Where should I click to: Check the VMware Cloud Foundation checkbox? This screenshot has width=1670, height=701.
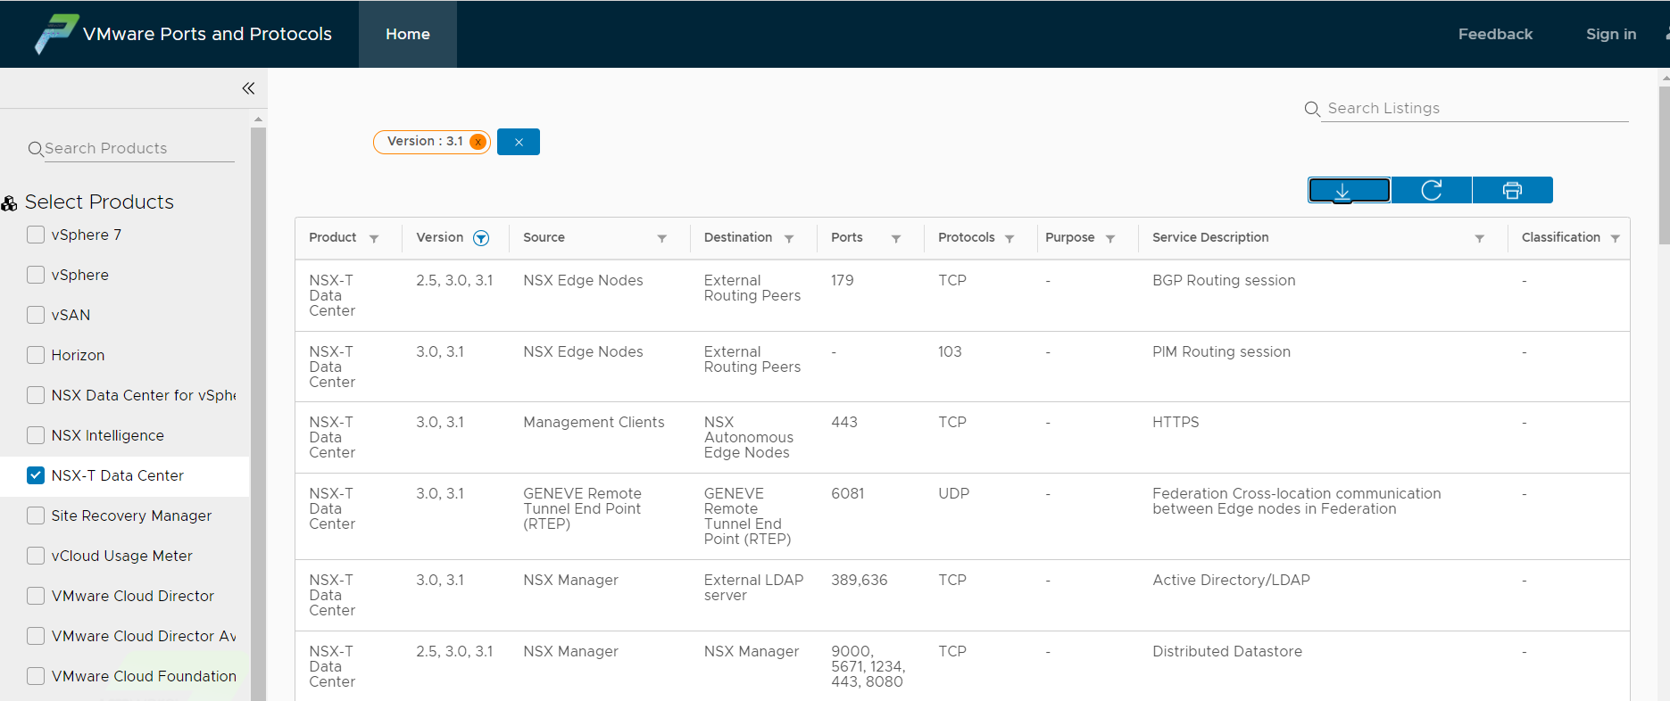[x=36, y=676]
